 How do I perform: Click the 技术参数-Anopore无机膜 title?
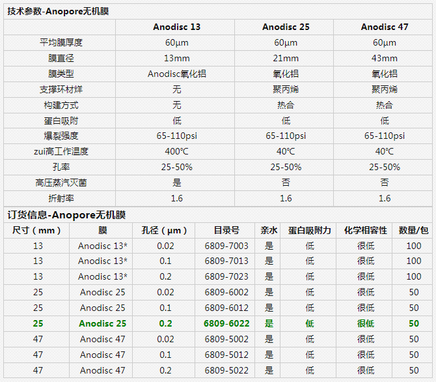coord(58,12)
